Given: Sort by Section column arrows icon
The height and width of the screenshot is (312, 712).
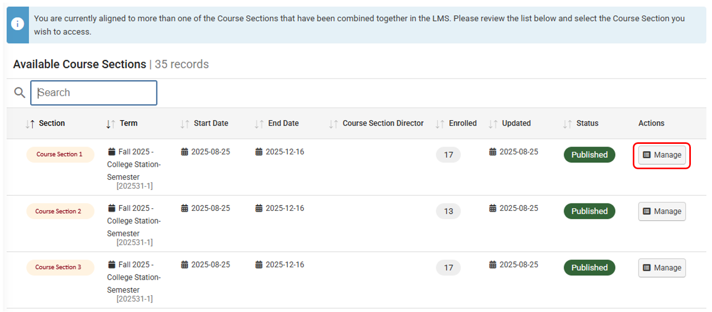Looking at the screenshot, I should point(30,124).
